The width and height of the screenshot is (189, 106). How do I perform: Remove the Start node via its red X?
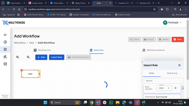click(x=21, y=70)
